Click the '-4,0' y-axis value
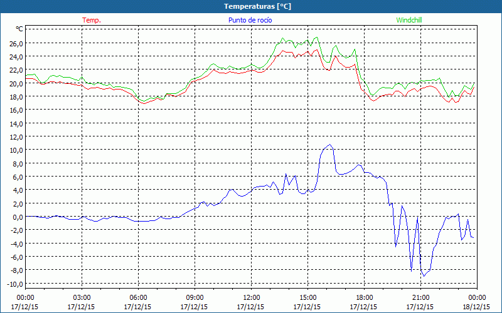Screen dimensions: 502x313 click(17, 244)
